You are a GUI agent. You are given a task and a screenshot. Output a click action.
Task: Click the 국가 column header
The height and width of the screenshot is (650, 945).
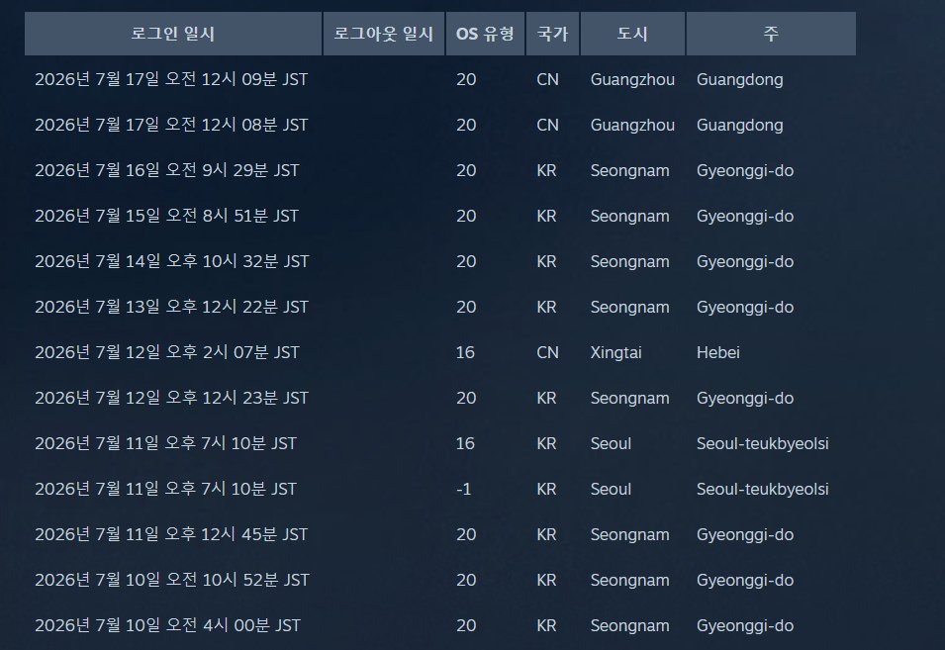point(553,34)
